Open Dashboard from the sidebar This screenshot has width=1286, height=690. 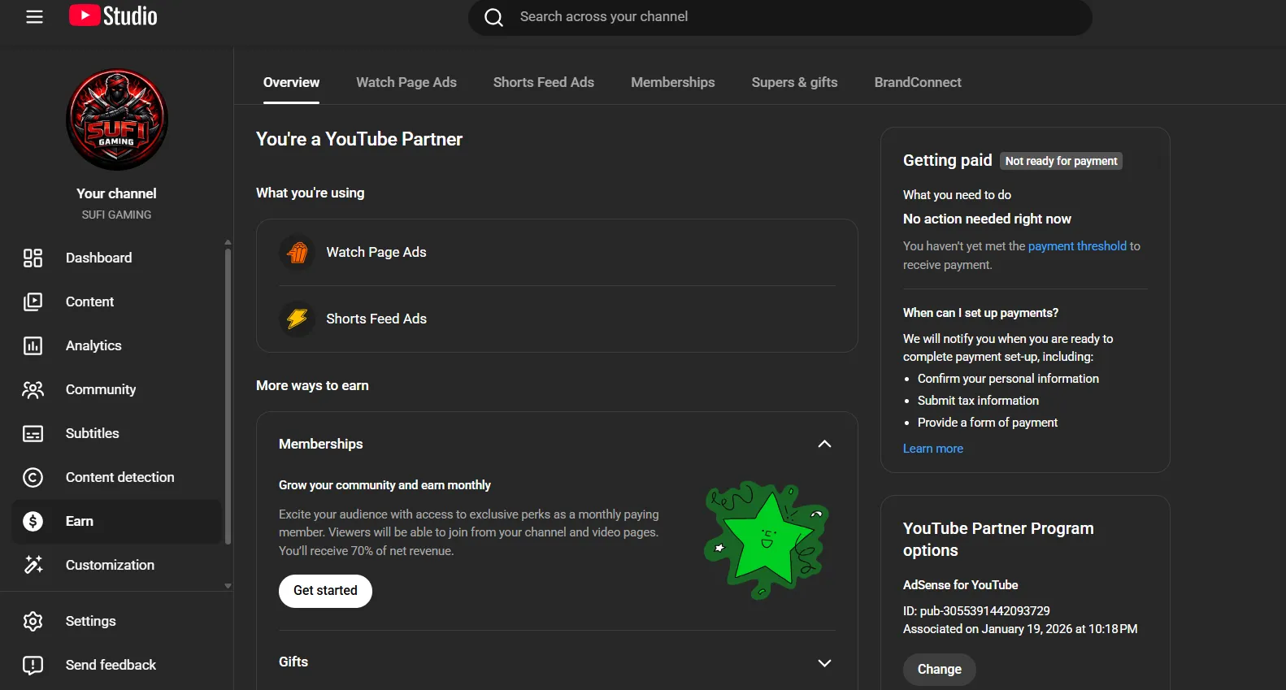coord(117,258)
